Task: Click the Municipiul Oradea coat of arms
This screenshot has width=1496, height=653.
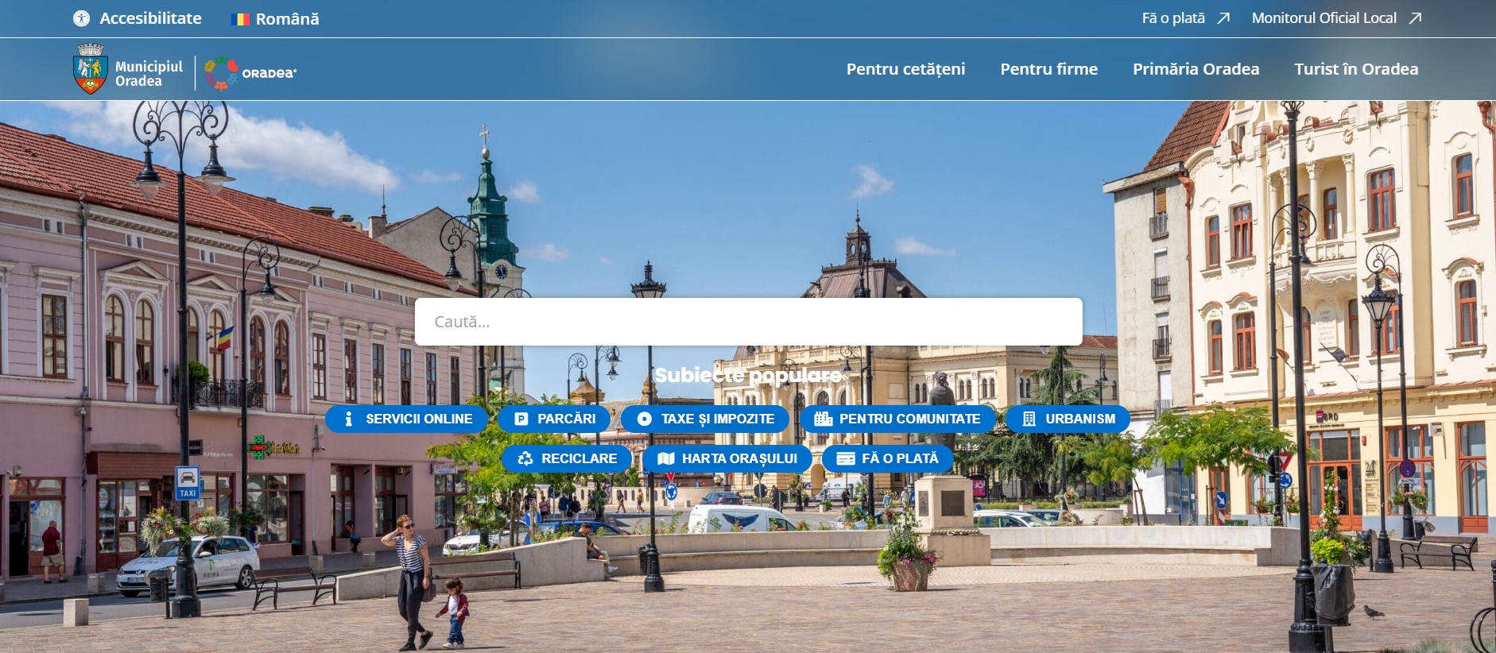Action: pos(90,70)
